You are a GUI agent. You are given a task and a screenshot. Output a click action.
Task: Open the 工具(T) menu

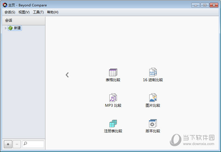pos(38,12)
